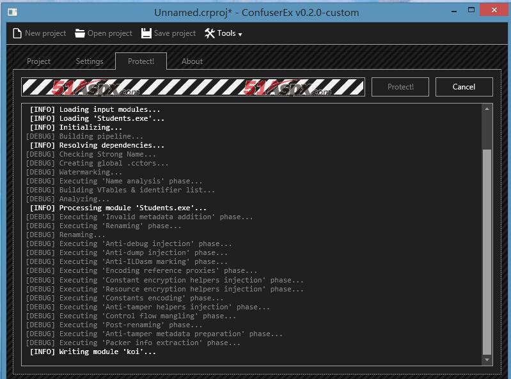The width and height of the screenshot is (511, 379).
Task: Click the 'Loading input modules...' log line
Action: pos(95,109)
